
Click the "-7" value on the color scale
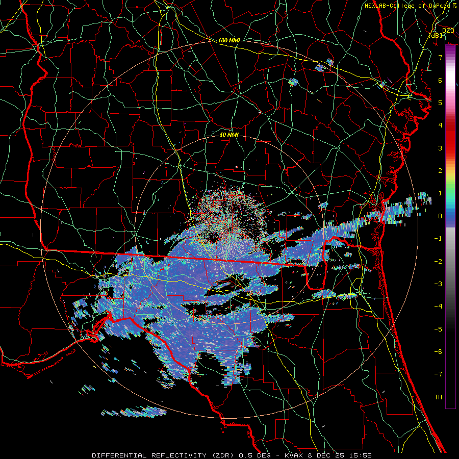tap(438, 374)
